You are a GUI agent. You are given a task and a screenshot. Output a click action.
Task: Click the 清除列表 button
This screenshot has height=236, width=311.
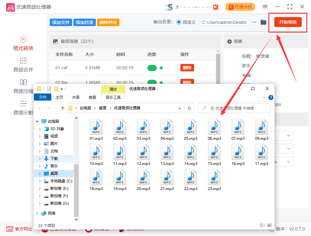click(108, 22)
